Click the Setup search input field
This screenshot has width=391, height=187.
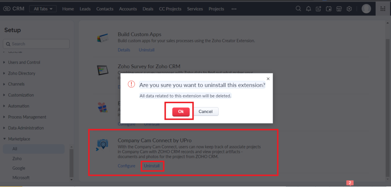(x=36, y=44)
